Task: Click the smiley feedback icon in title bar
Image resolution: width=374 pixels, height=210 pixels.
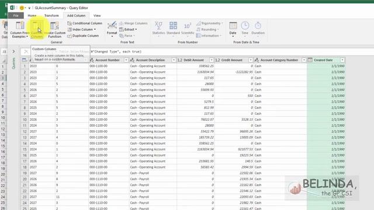Action: pos(22,8)
